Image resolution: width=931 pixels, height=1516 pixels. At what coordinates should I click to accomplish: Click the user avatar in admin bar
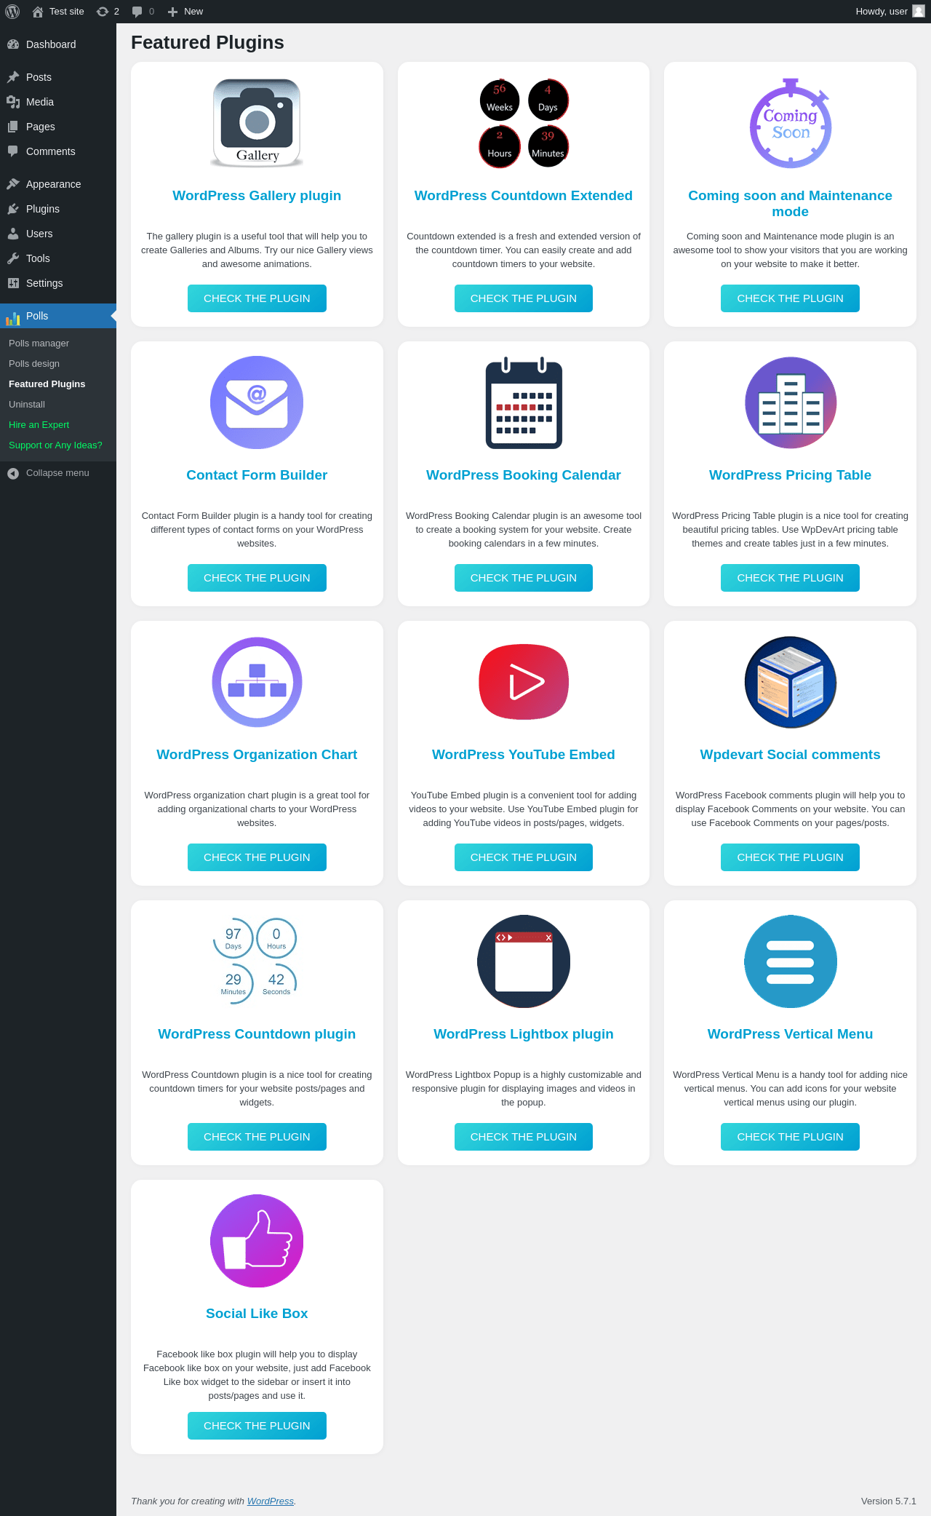coord(919,11)
